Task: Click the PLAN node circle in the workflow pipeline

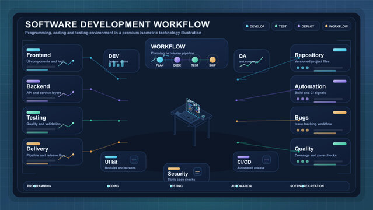Action: click(x=160, y=60)
